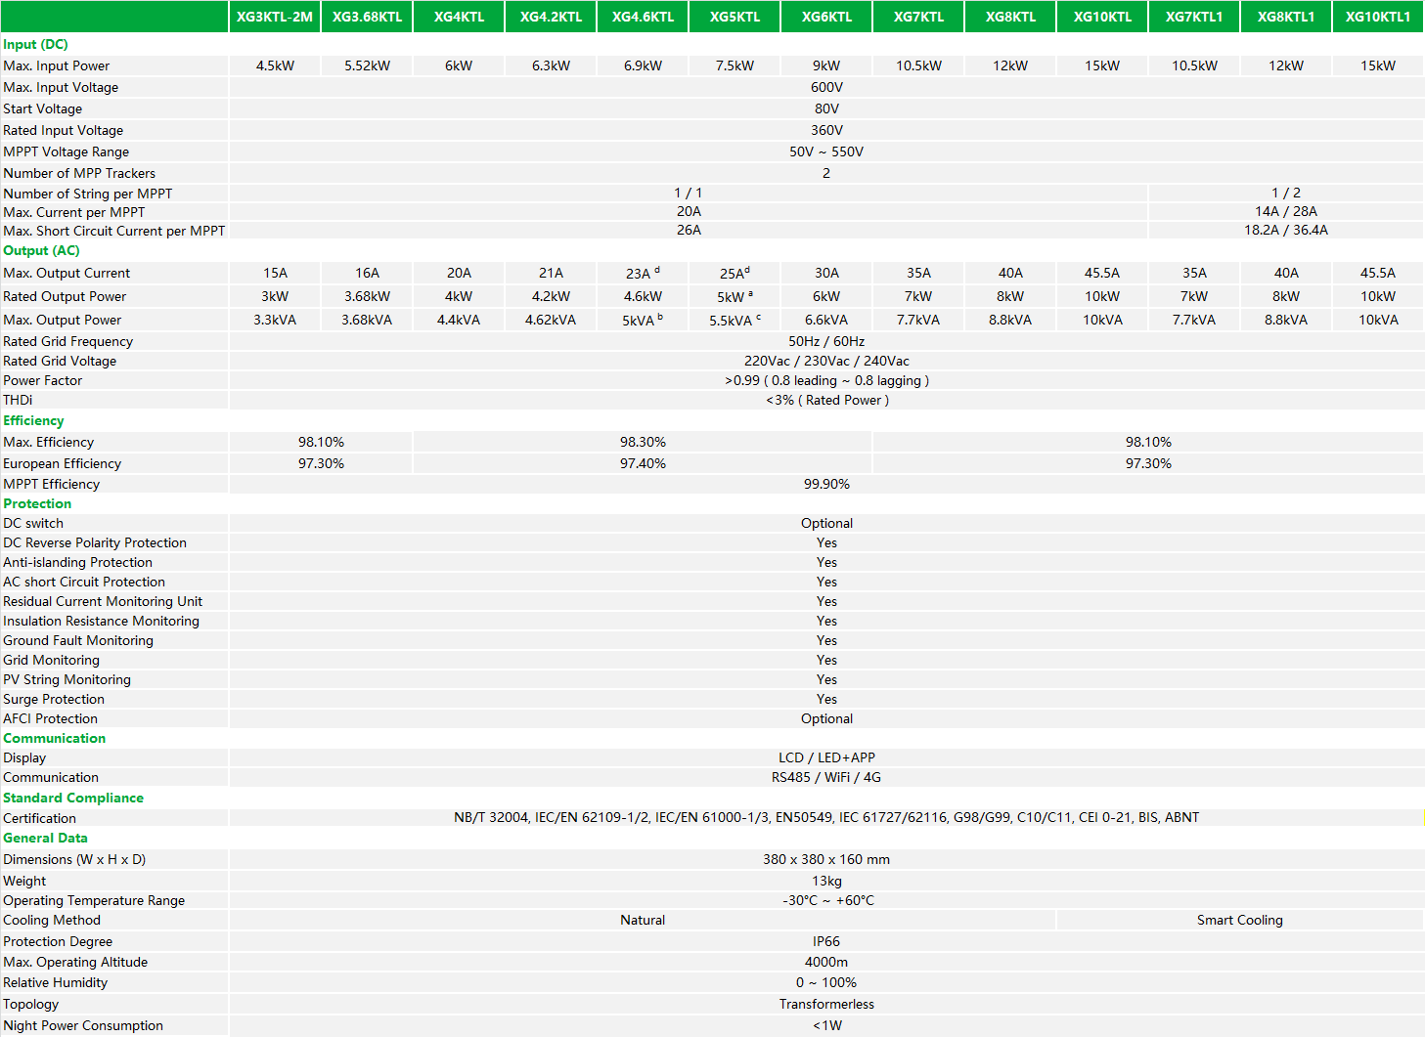This screenshot has height=1037, width=1425.
Task: Select the XG3KTL-2M column header
Action: [x=275, y=17]
